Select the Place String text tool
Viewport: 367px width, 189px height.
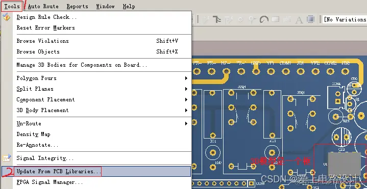pos(299,20)
